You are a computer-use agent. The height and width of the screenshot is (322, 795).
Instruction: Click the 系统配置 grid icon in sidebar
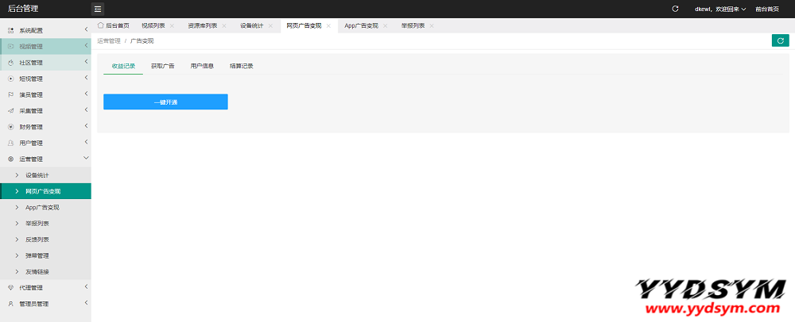pos(11,30)
